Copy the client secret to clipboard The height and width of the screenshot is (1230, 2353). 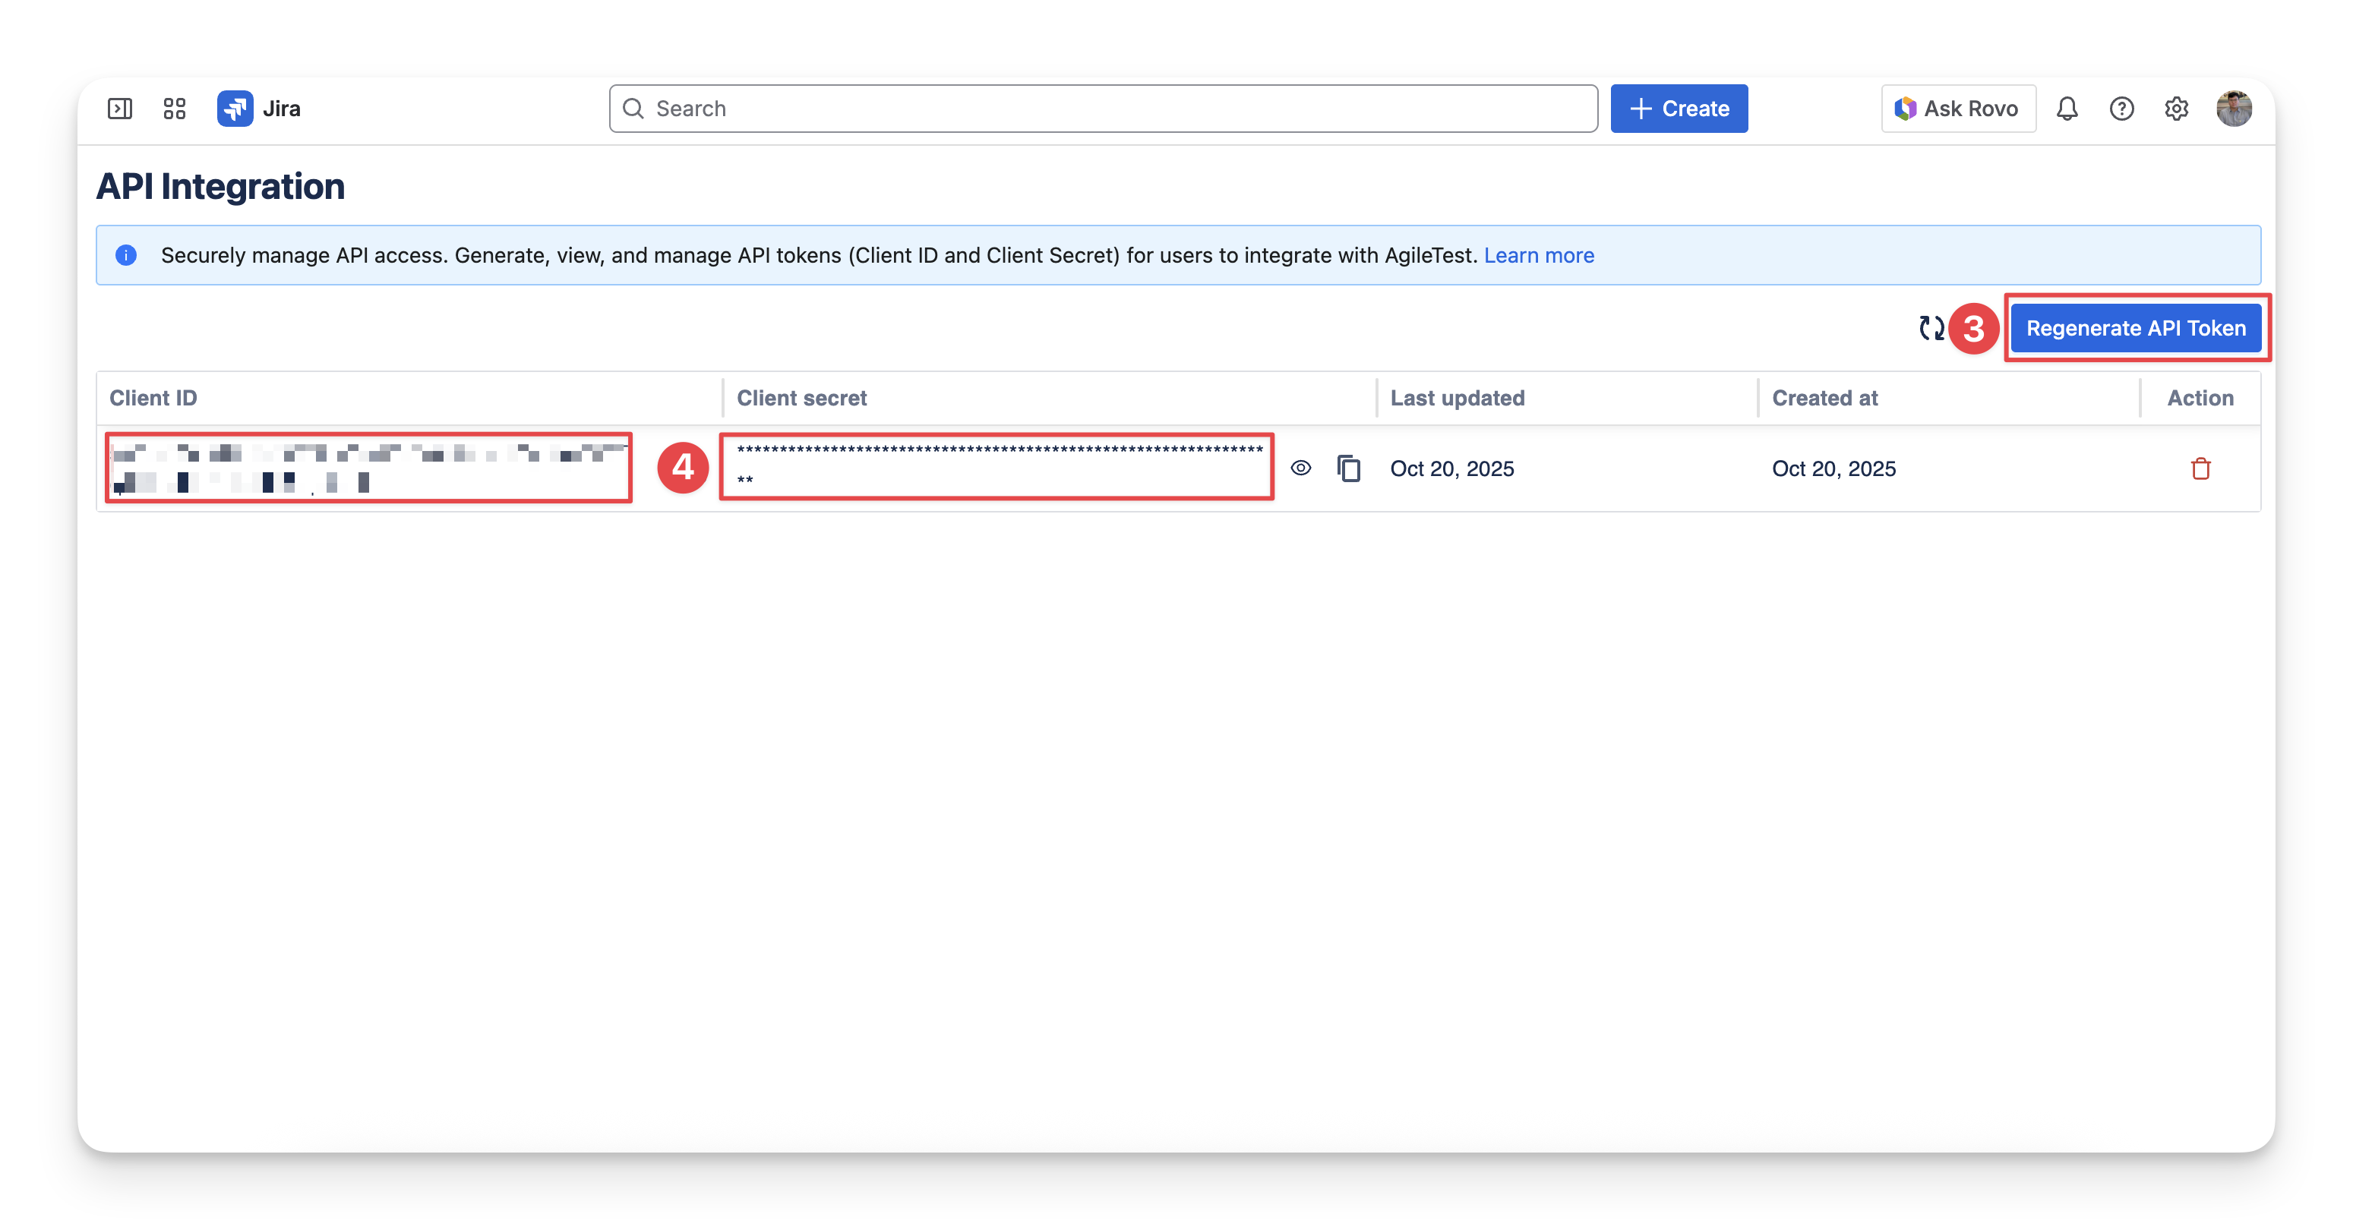click(1349, 468)
